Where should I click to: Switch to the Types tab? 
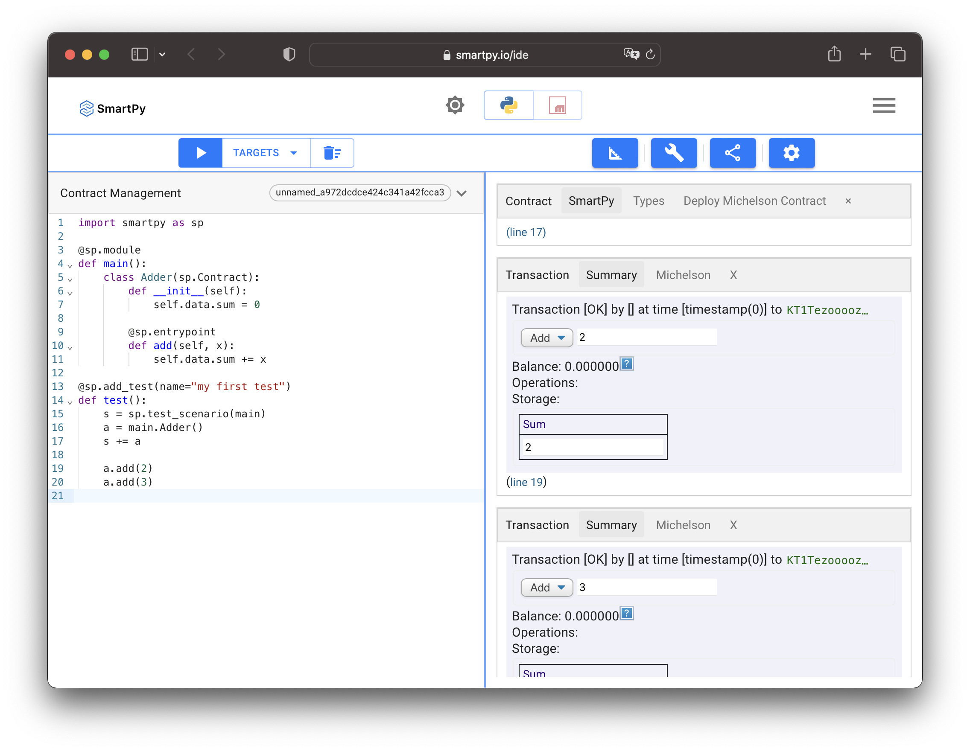(649, 201)
